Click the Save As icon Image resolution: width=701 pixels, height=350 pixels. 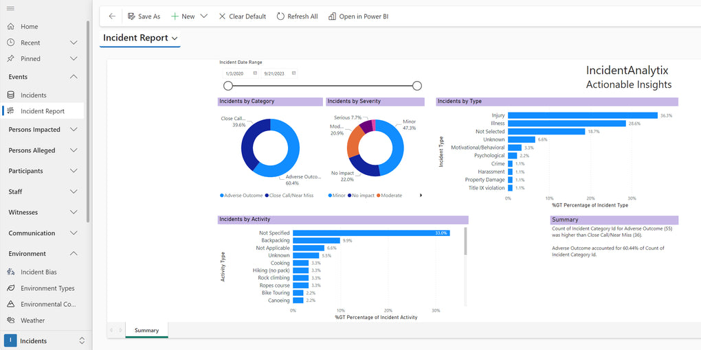(132, 16)
